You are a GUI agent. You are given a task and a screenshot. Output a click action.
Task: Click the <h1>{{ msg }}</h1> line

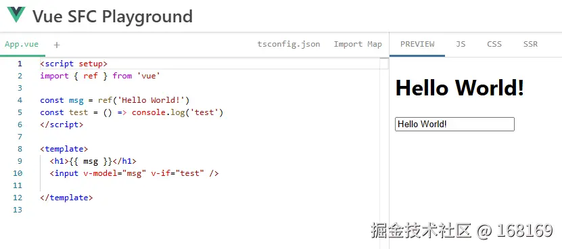(x=93, y=162)
